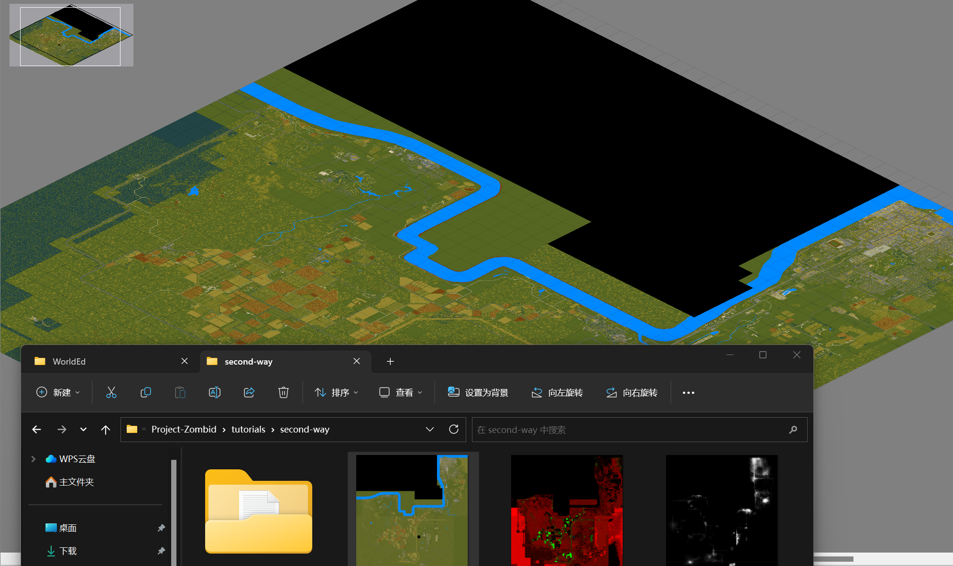
Task: Select the second-way tab
Action: [285, 361]
